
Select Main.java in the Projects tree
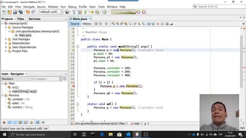point(25,35)
